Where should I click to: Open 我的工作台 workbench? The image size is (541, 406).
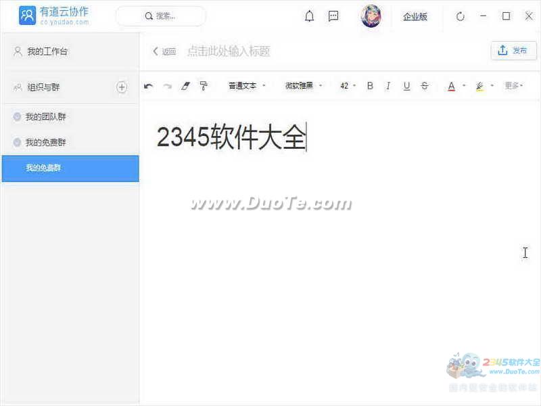70,52
